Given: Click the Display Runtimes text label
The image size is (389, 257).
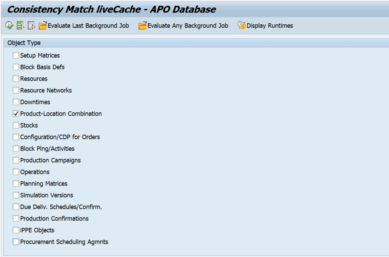Looking at the screenshot, I should pyautogui.click(x=270, y=26).
